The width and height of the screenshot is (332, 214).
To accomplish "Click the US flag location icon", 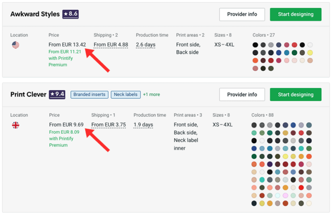I will coord(16,45).
